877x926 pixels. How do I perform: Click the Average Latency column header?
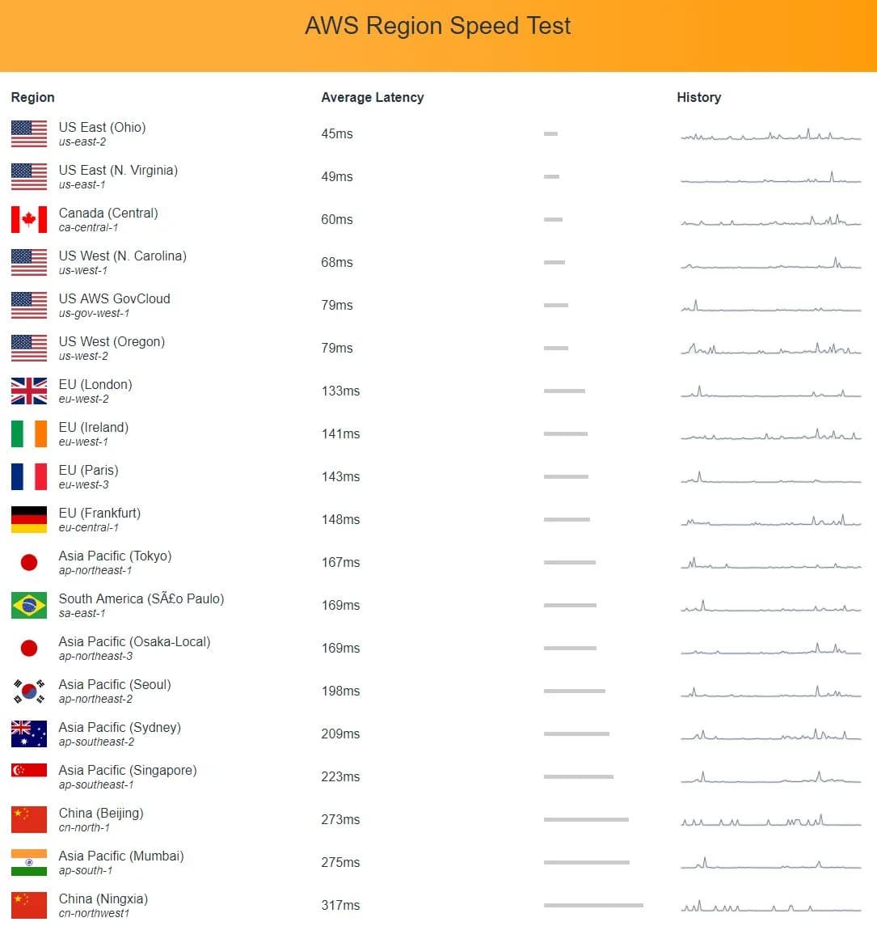[373, 97]
